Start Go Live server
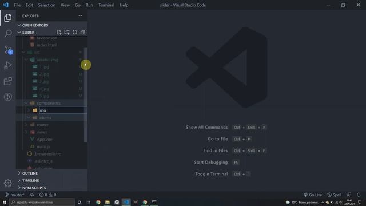This screenshot has height=206, width=366. [x=313, y=195]
